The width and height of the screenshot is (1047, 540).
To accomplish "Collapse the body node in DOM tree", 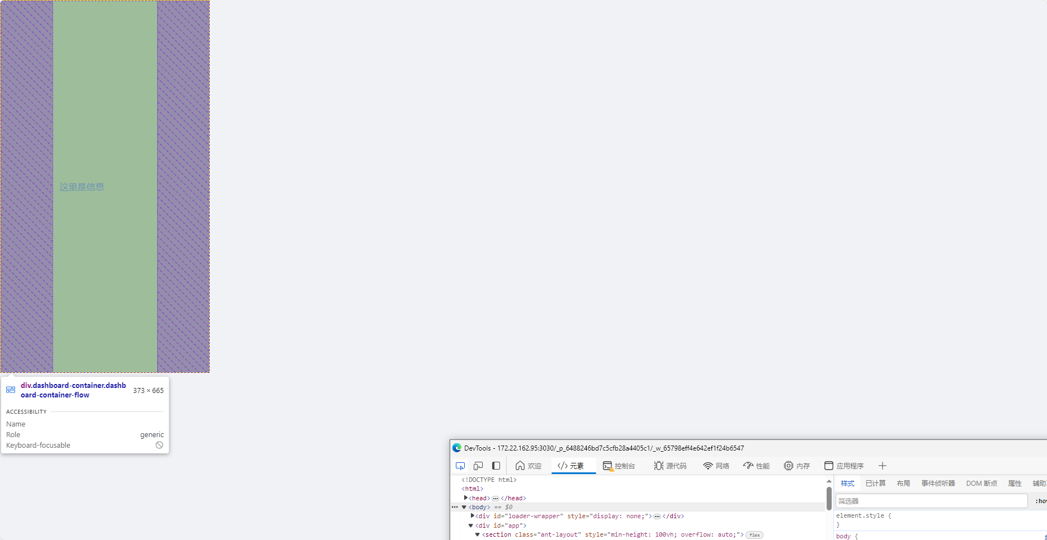I will pos(464,507).
